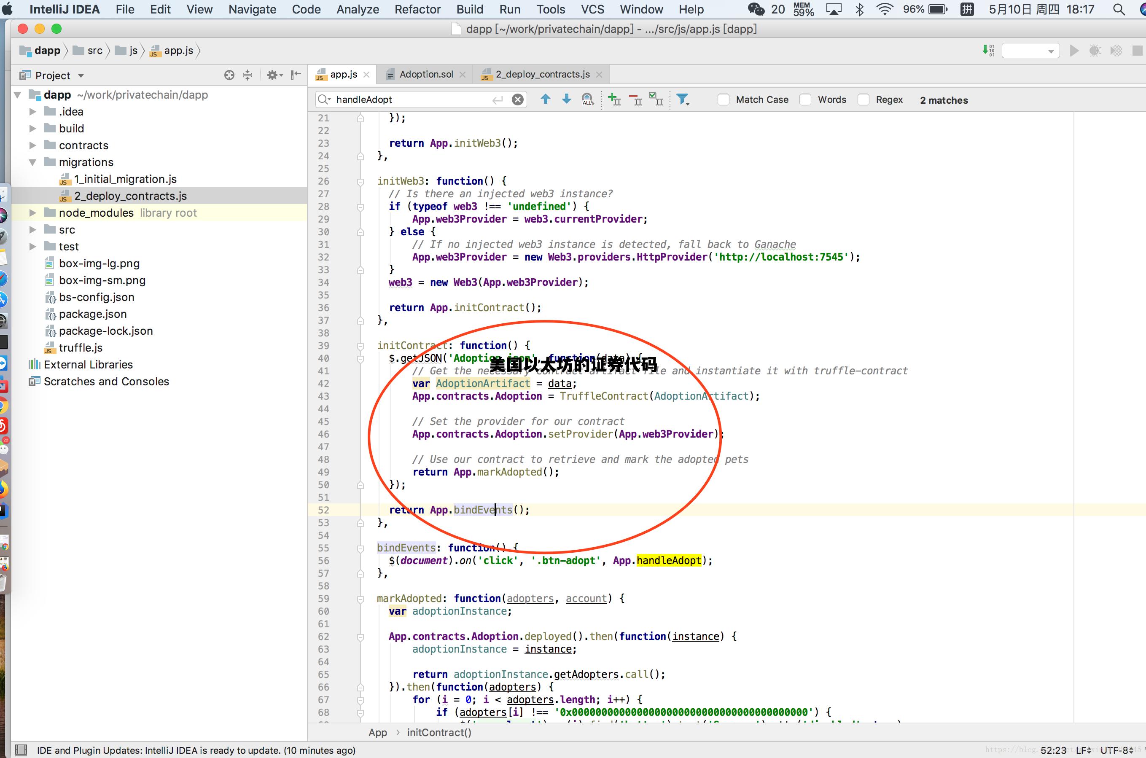Image resolution: width=1146 pixels, height=758 pixels.
Task: Expand the .idea folder
Action: coord(32,112)
